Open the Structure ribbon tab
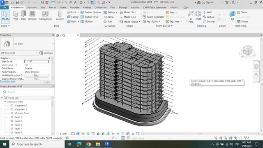This screenshot has height=148, width=263. 32,7
